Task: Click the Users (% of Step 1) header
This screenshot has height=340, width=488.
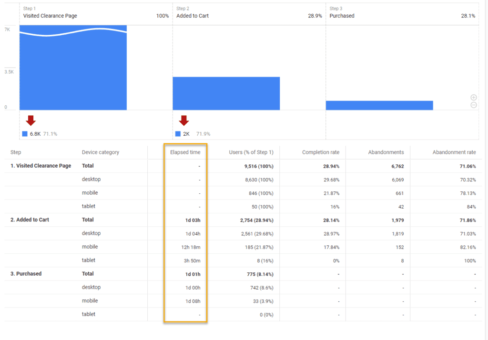Action: (x=251, y=152)
